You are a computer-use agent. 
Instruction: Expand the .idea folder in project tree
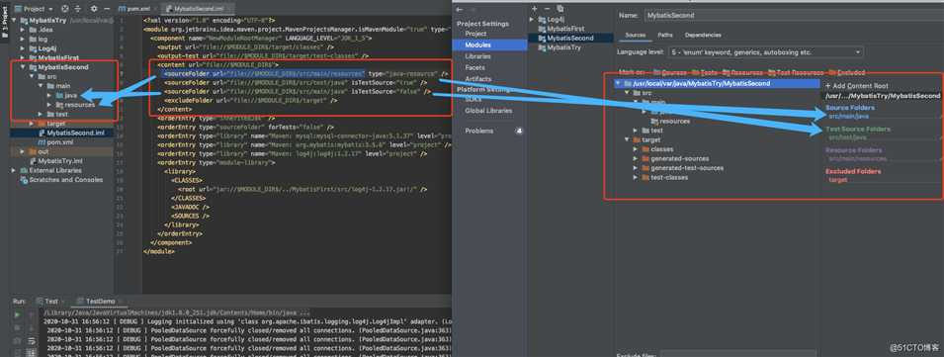(24, 30)
